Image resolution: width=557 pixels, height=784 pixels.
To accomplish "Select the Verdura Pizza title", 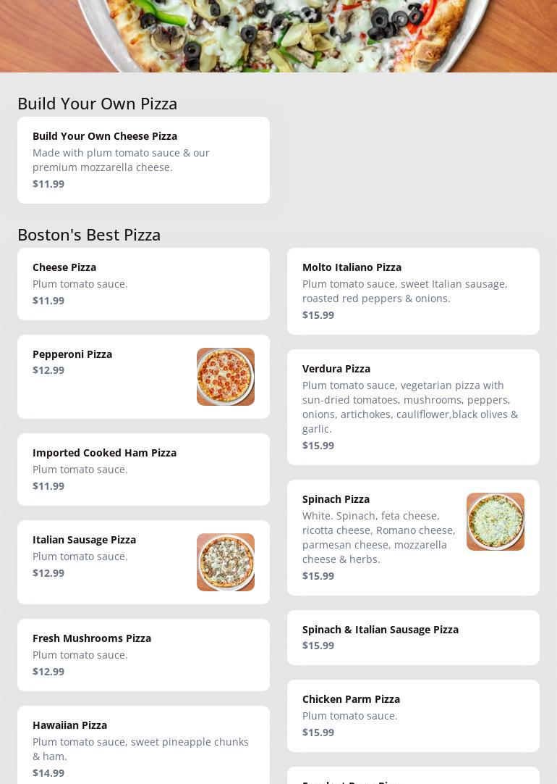I will [x=336, y=369].
